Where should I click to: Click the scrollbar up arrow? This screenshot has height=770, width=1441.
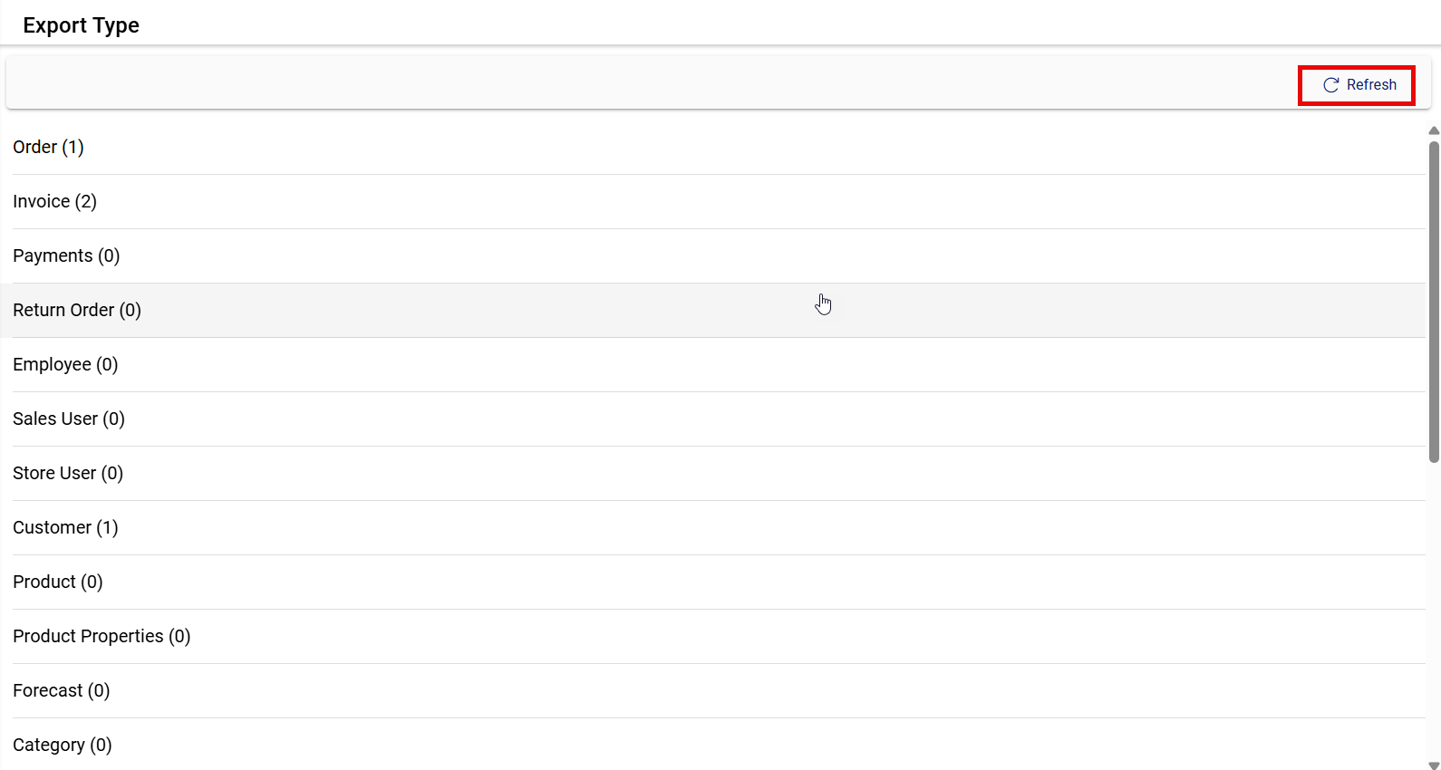click(1434, 130)
